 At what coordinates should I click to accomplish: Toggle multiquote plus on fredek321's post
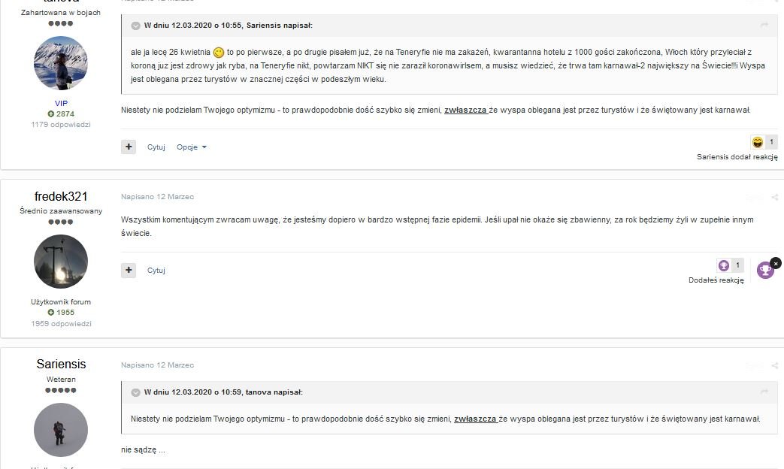(x=129, y=270)
